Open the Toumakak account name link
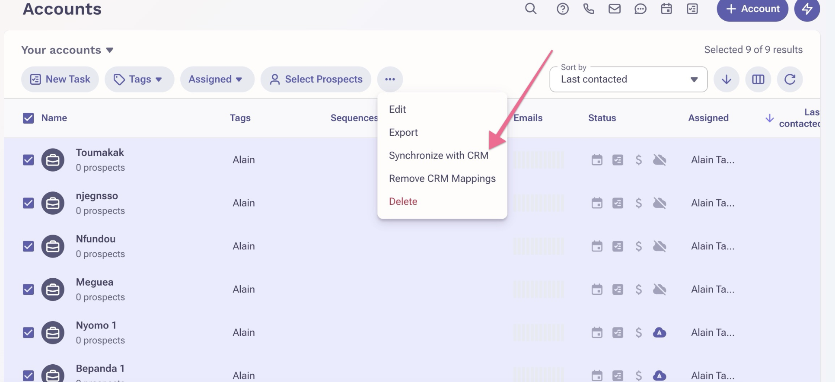This screenshot has width=835, height=382. (100, 153)
